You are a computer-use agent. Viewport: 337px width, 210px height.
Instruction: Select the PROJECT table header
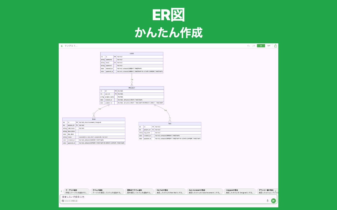pyautogui.click(x=132, y=88)
